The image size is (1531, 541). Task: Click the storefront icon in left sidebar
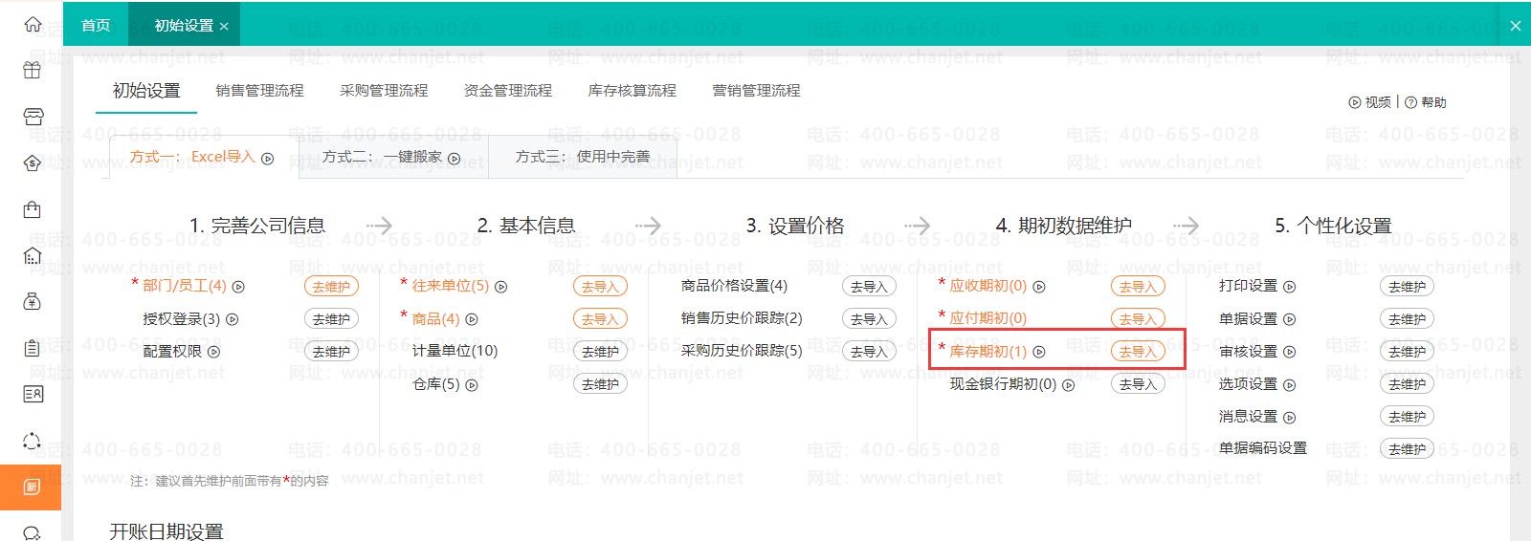[33, 117]
